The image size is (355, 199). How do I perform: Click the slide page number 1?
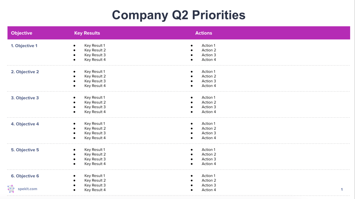pyautogui.click(x=342, y=189)
